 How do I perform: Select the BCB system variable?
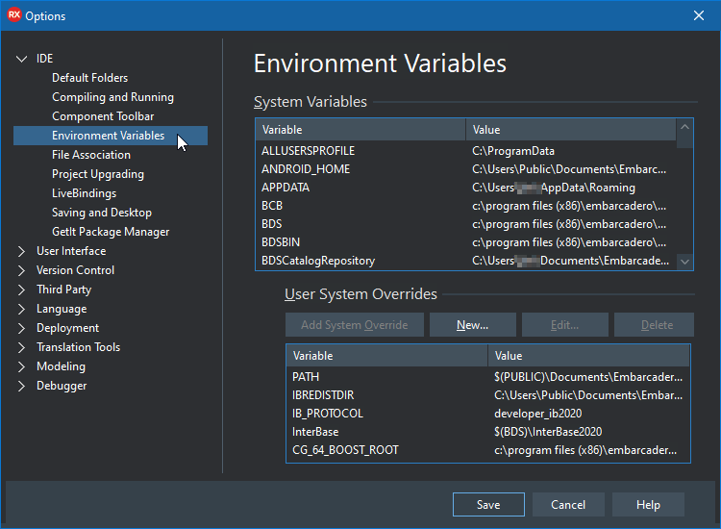(x=466, y=206)
